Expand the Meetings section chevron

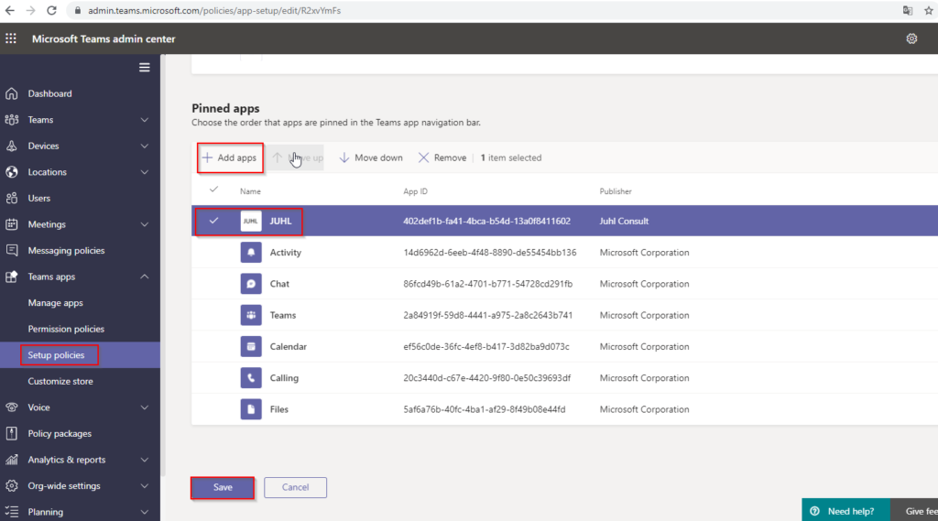145,224
